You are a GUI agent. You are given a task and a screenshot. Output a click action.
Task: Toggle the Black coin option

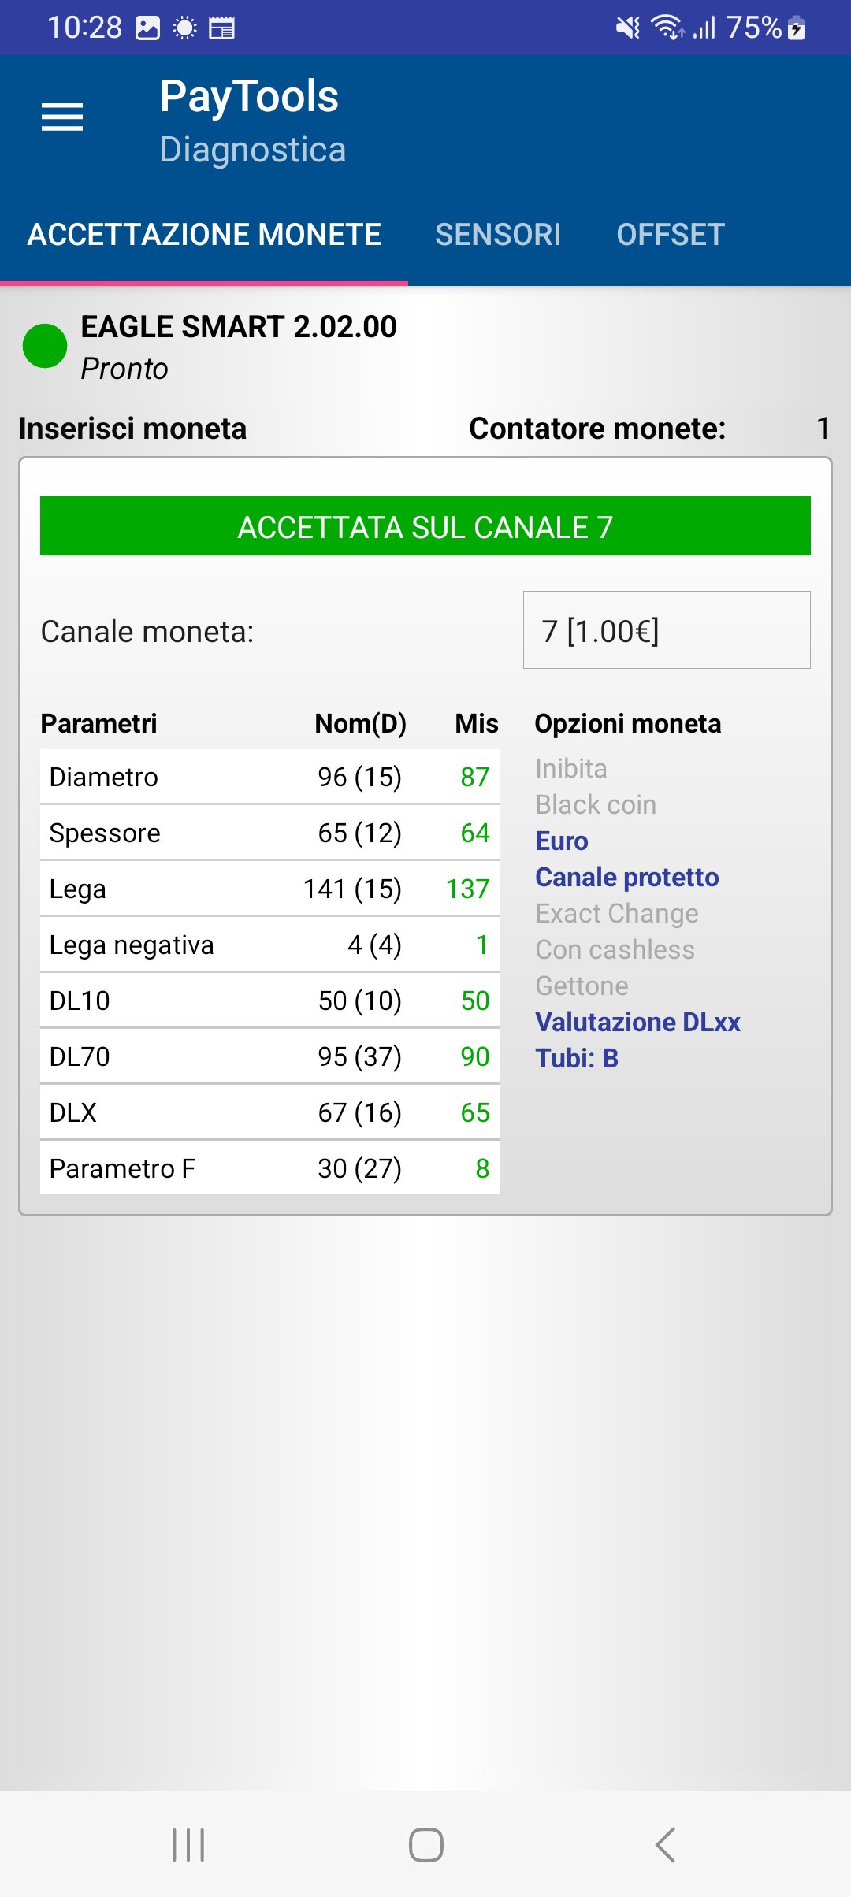(596, 804)
